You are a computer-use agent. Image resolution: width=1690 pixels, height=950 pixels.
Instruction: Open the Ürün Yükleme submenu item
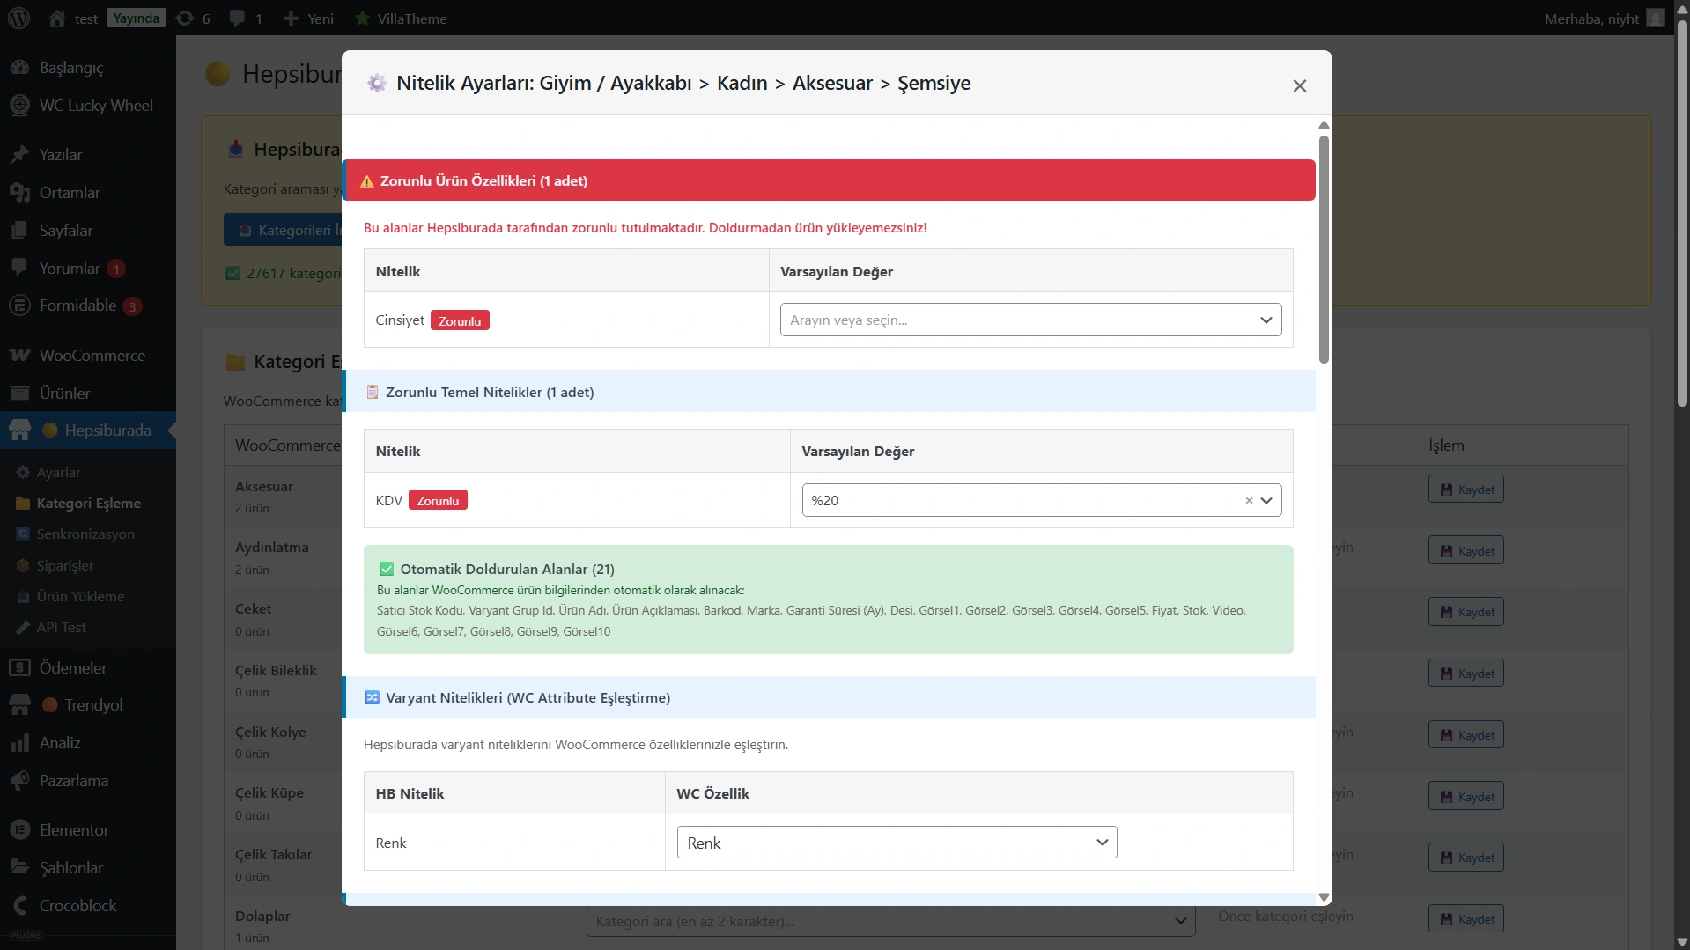coord(80,596)
